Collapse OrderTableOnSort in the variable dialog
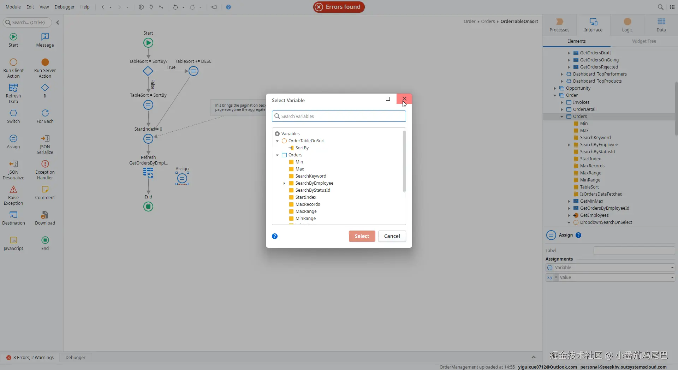The image size is (678, 370). 277,141
